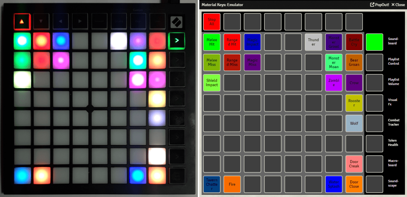Select the Soundscape mode key

374,184
